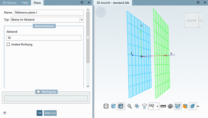This screenshot has width=208, height=118.
Task: Enable the Bedingung checkbox
Action: 38,92
